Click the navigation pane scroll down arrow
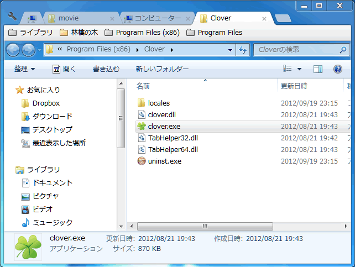 121,227
